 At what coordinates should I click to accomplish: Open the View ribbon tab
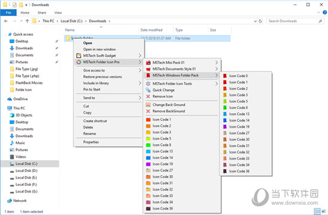(x=58, y=13)
